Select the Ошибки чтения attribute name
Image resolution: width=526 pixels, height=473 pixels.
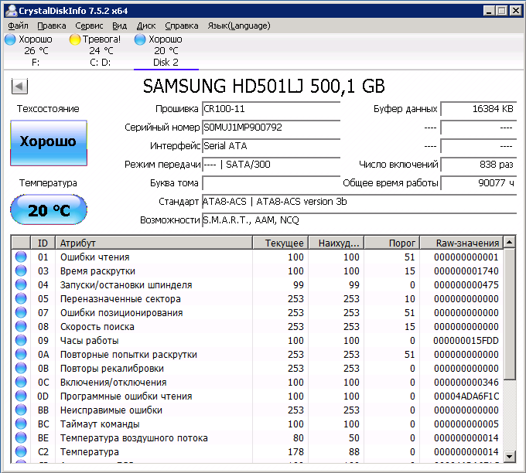pos(94,257)
